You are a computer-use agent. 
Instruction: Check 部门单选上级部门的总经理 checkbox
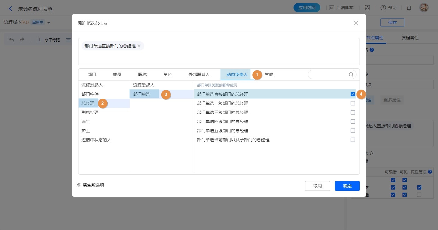(x=353, y=103)
